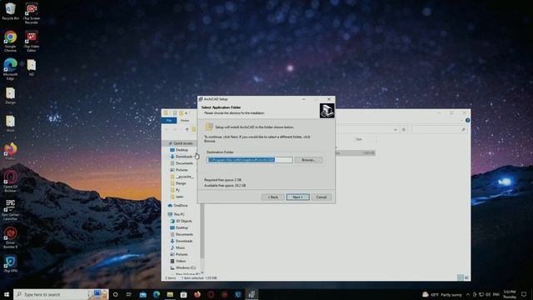The height and width of the screenshot is (300, 533).
Task: Open the quick access toolbar dropdown arrow
Action: pos(187,113)
